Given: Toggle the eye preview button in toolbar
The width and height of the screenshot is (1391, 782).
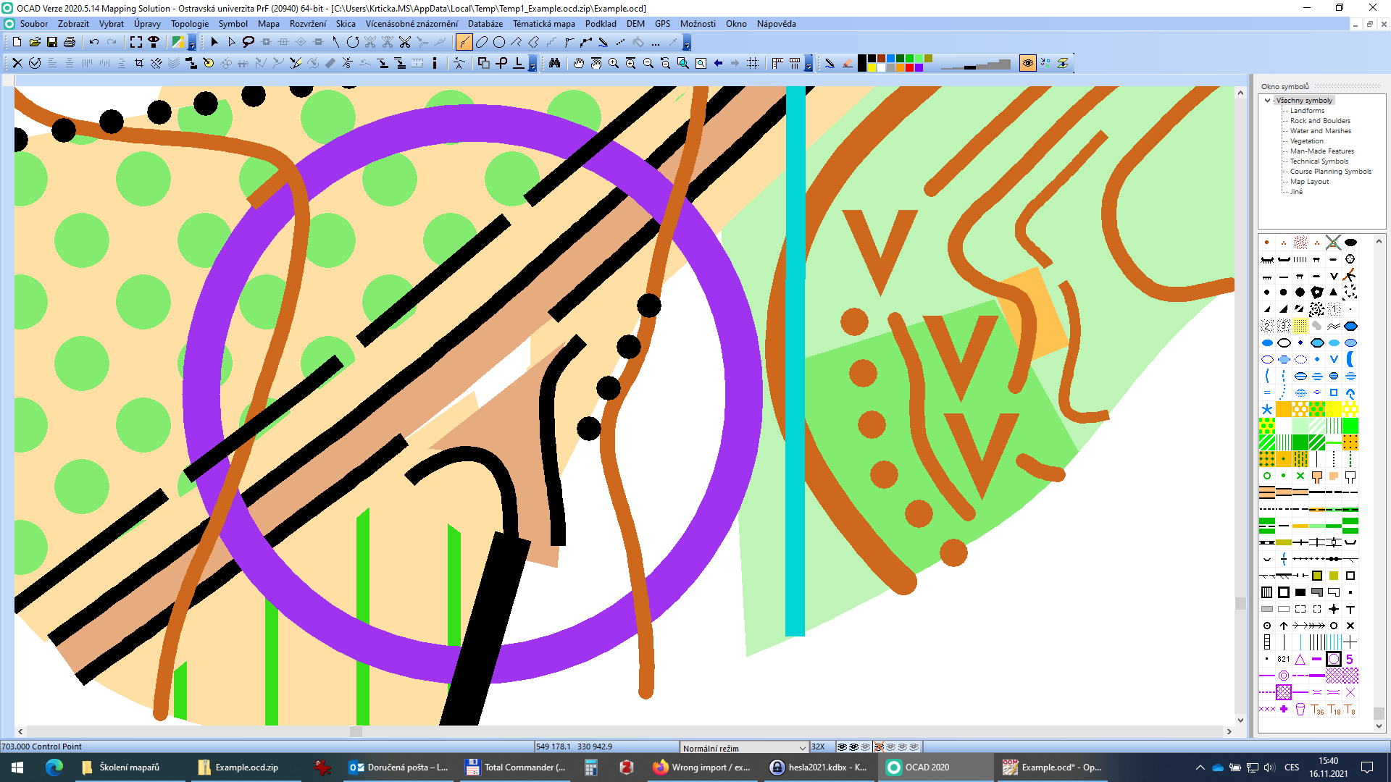Looking at the screenshot, I should [x=1027, y=64].
